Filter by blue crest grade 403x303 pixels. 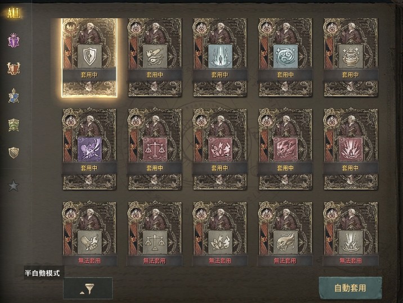point(14,96)
